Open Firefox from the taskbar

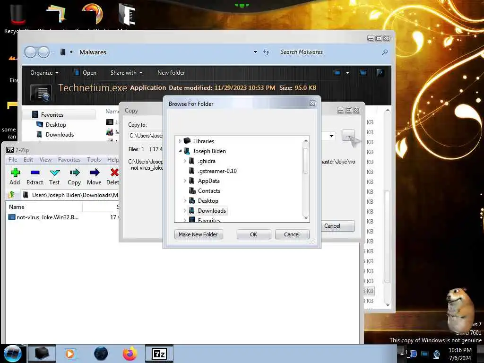130,354
